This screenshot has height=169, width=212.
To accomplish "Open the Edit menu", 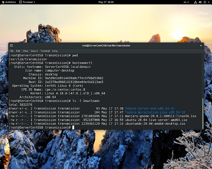I will [18, 51].
